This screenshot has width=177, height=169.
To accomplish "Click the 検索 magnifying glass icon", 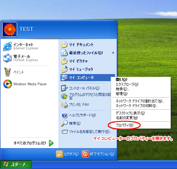I will (x=65, y=123).
